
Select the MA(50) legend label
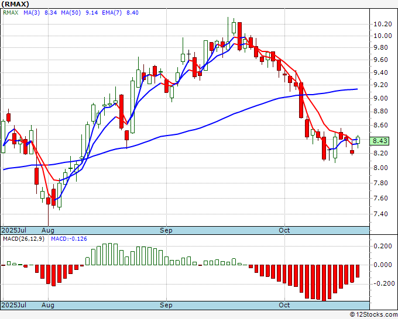pos(71,12)
